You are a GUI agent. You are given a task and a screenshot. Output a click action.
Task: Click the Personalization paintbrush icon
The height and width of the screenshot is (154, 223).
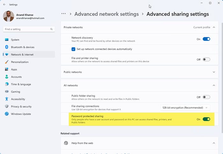pyautogui.click(x=7, y=62)
